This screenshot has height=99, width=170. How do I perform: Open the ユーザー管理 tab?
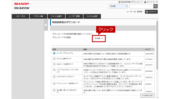coord(74,16)
